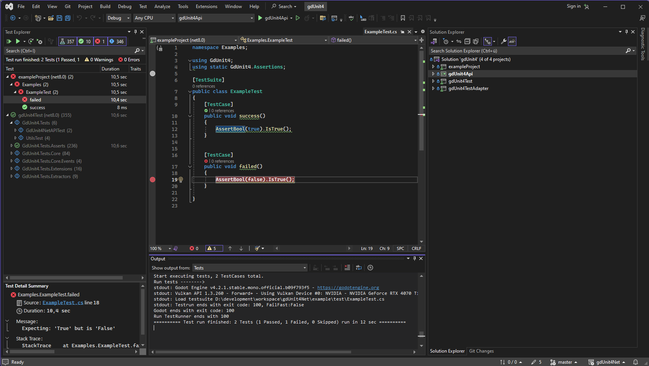Open the godotengine.org link in Output
This screenshot has height=366, width=649.
pyautogui.click(x=348, y=288)
